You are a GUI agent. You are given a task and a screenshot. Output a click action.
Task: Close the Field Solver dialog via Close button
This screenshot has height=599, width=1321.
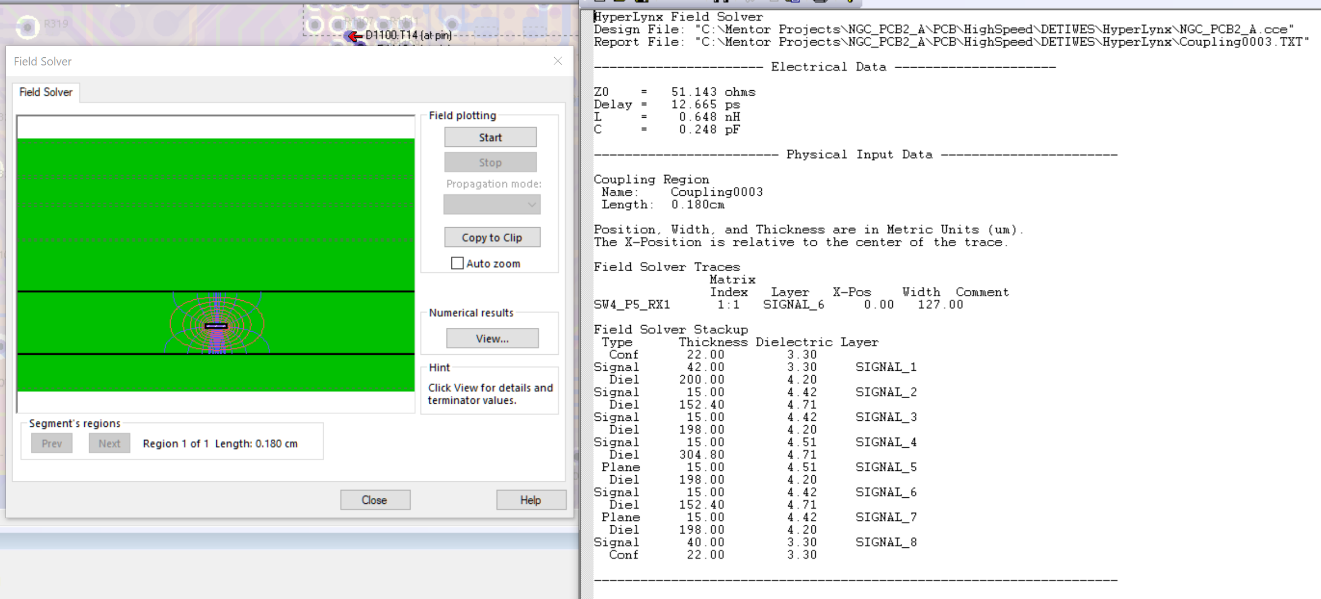(375, 500)
